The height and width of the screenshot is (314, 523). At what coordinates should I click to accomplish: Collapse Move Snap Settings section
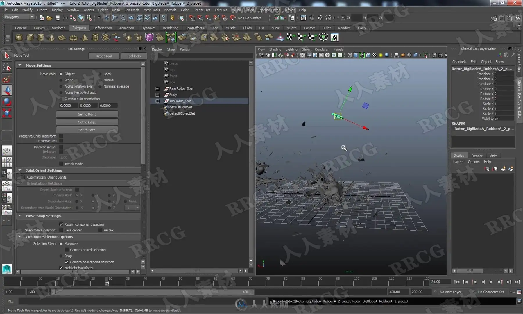pyautogui.click(x=20, y=216)
